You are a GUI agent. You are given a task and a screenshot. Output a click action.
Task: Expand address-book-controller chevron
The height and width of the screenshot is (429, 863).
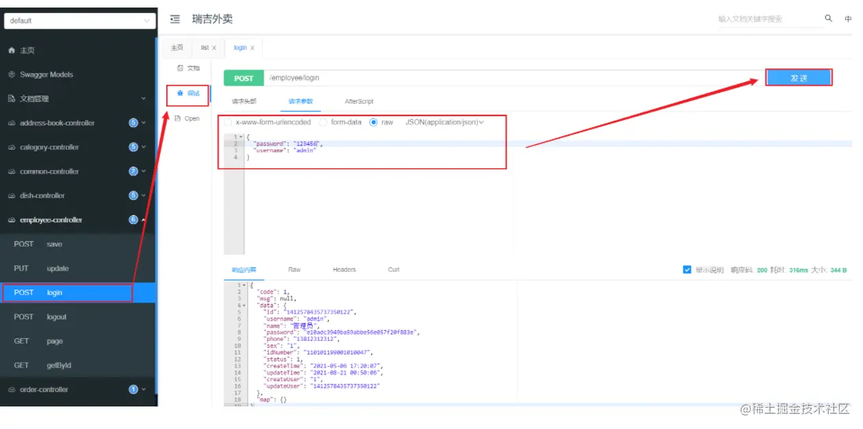pos(144,123)
